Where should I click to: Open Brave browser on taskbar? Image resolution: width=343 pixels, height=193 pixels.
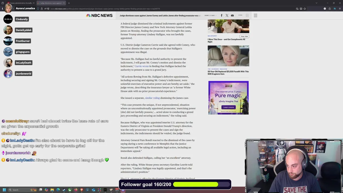[81, 190]
